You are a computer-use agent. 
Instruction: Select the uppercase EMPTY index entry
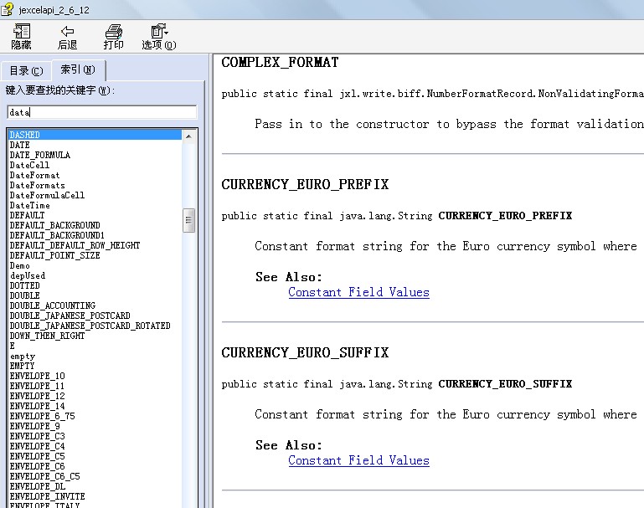click(22, 366)
